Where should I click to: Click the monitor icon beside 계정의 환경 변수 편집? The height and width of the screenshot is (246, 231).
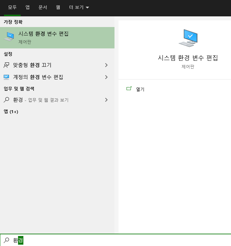pyautogui.click(x=6, y=77)
